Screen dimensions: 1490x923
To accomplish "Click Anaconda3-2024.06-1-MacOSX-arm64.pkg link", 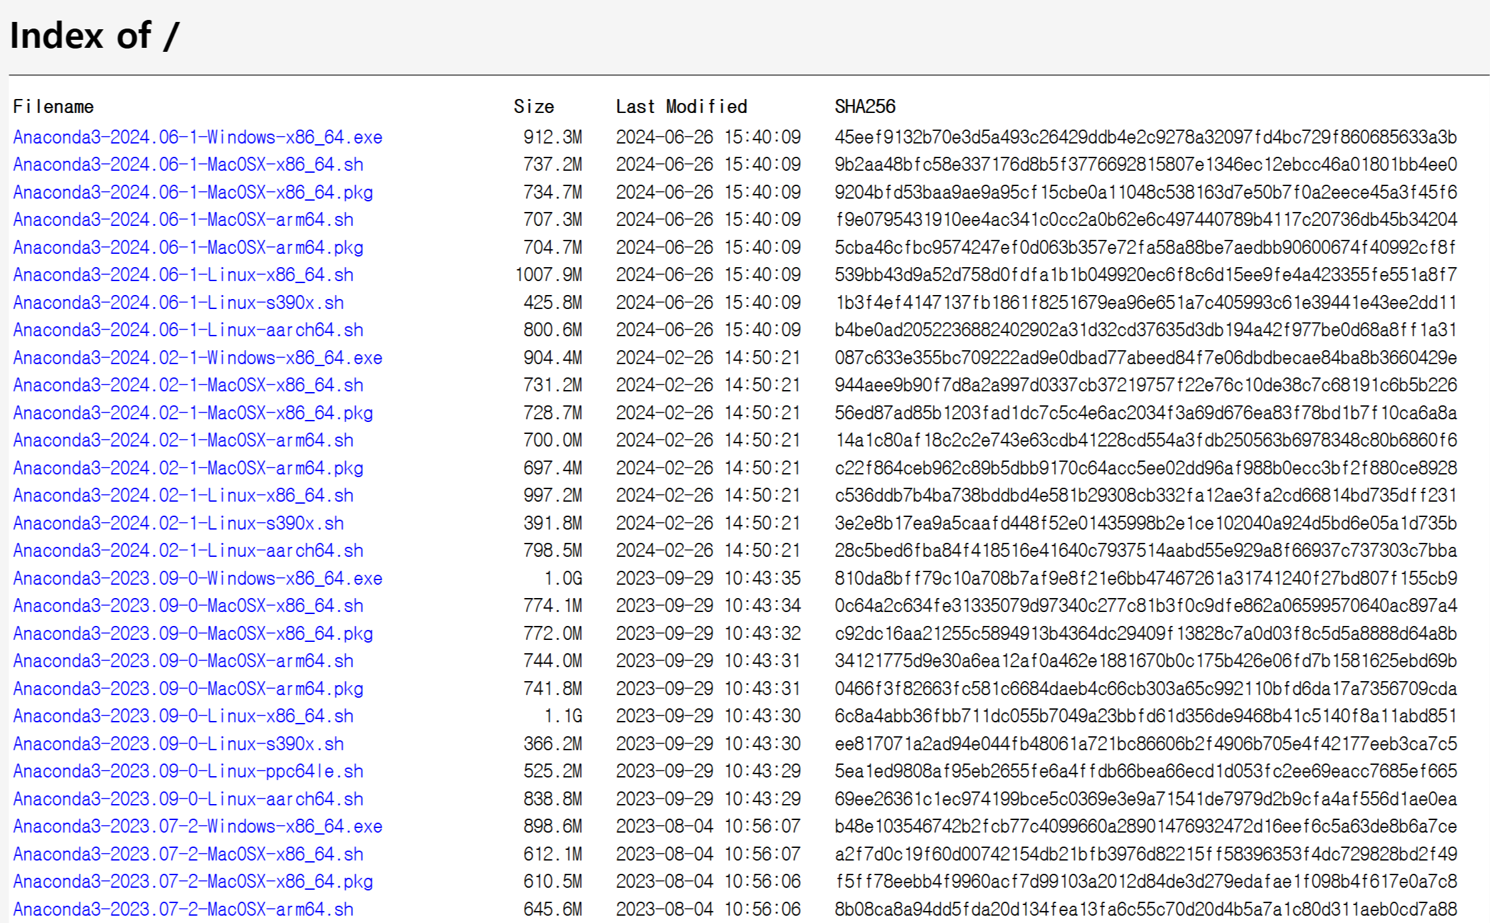I will pos(188,248).
